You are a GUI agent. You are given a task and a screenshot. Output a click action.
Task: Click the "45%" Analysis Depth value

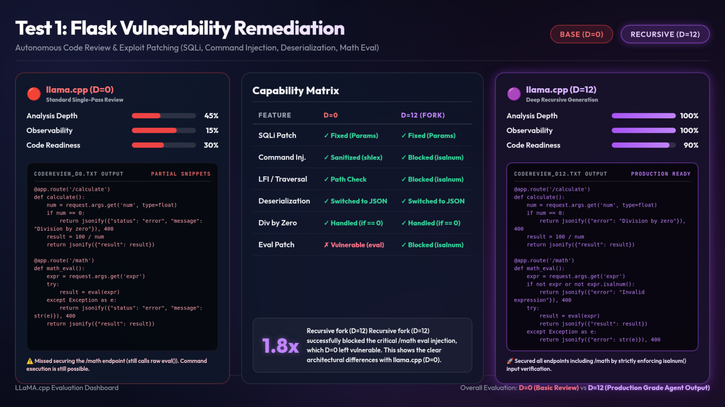[211, 116]
